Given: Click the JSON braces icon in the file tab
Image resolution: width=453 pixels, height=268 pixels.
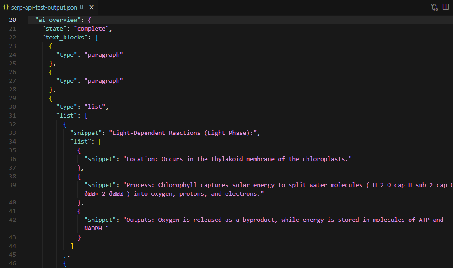Looking at the screenshot, I should tap(6, 7).
